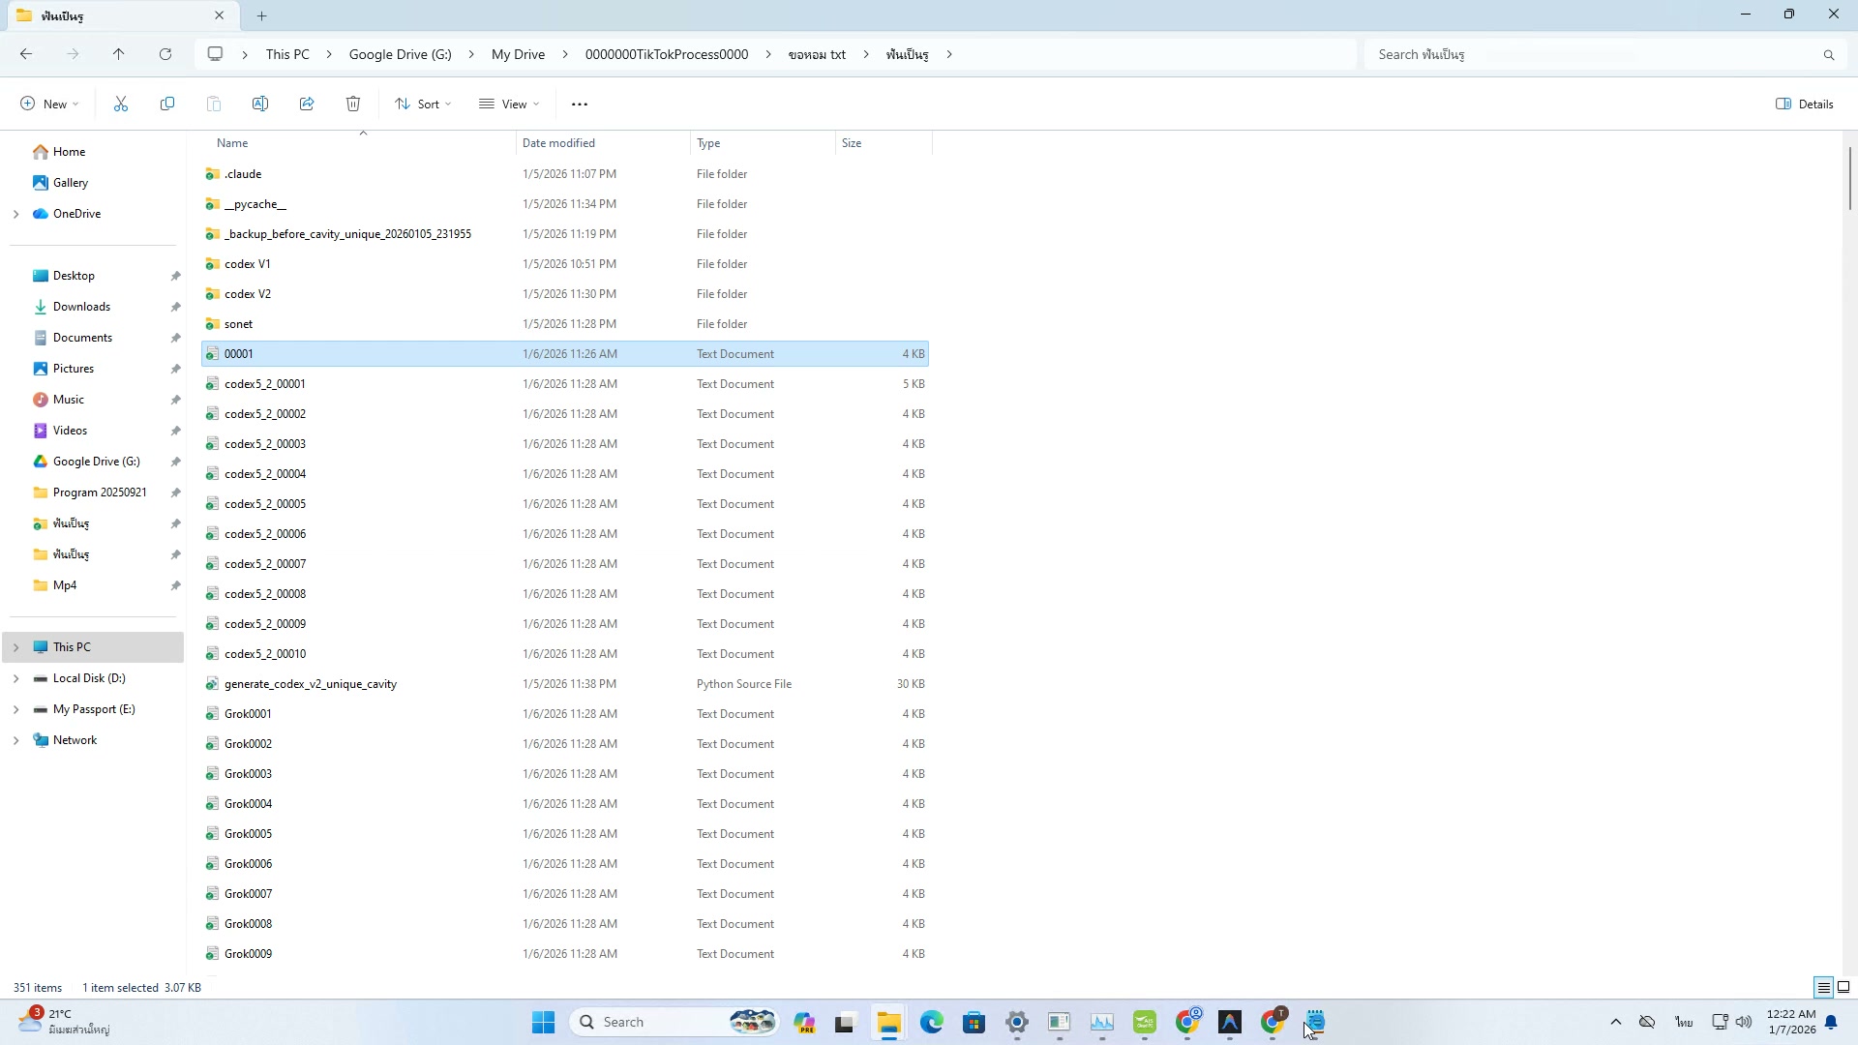Open a new File Explorer tab
Image resolution: width=1858 pixels, height=1045 pixels.
tap(261, 15)
